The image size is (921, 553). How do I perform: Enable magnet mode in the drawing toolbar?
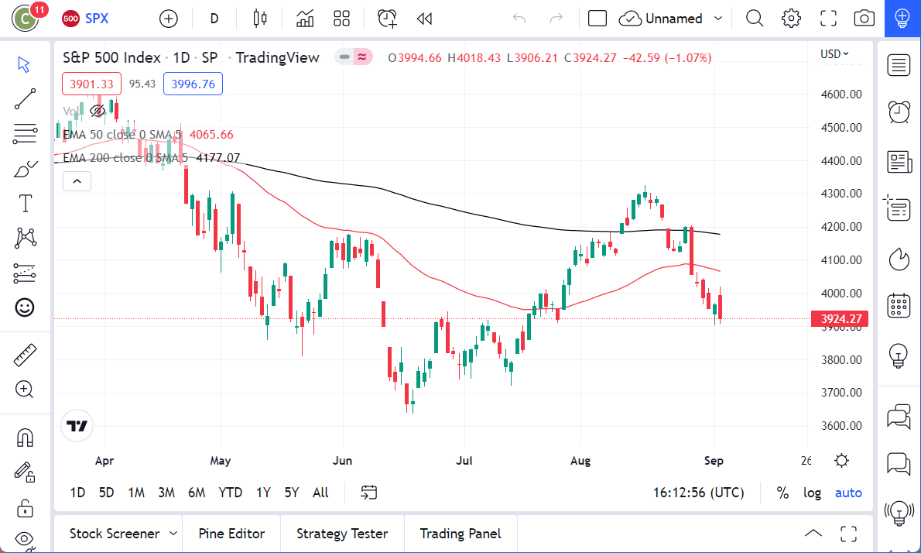point(25,437)
